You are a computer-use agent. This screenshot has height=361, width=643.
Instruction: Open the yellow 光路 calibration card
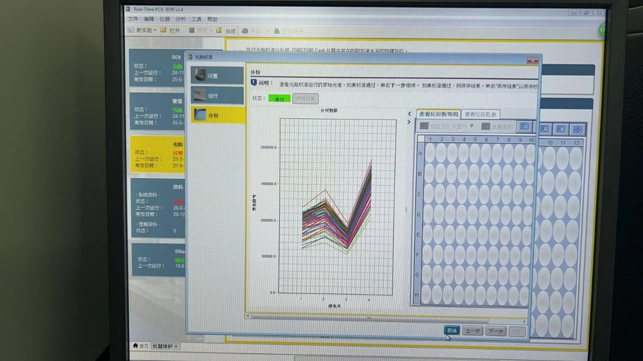pos(158,154)
